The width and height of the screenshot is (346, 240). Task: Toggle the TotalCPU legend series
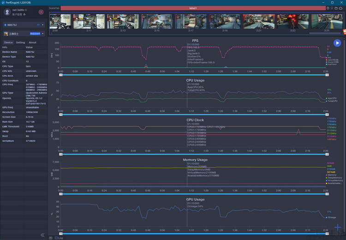[332, 101]
